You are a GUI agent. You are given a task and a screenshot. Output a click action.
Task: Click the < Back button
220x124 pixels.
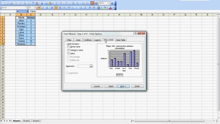(111, 86)
